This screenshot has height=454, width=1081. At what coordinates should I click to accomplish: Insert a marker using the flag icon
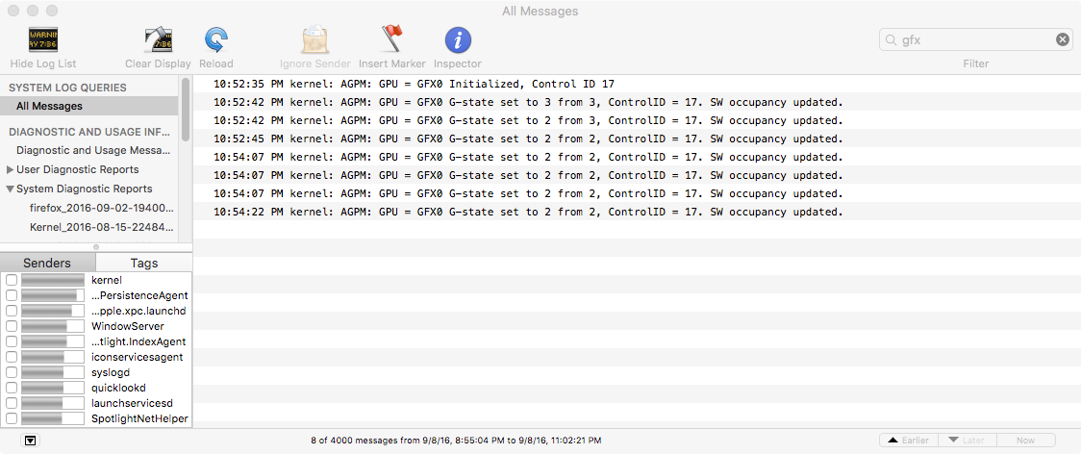click(x=392, y=40)
